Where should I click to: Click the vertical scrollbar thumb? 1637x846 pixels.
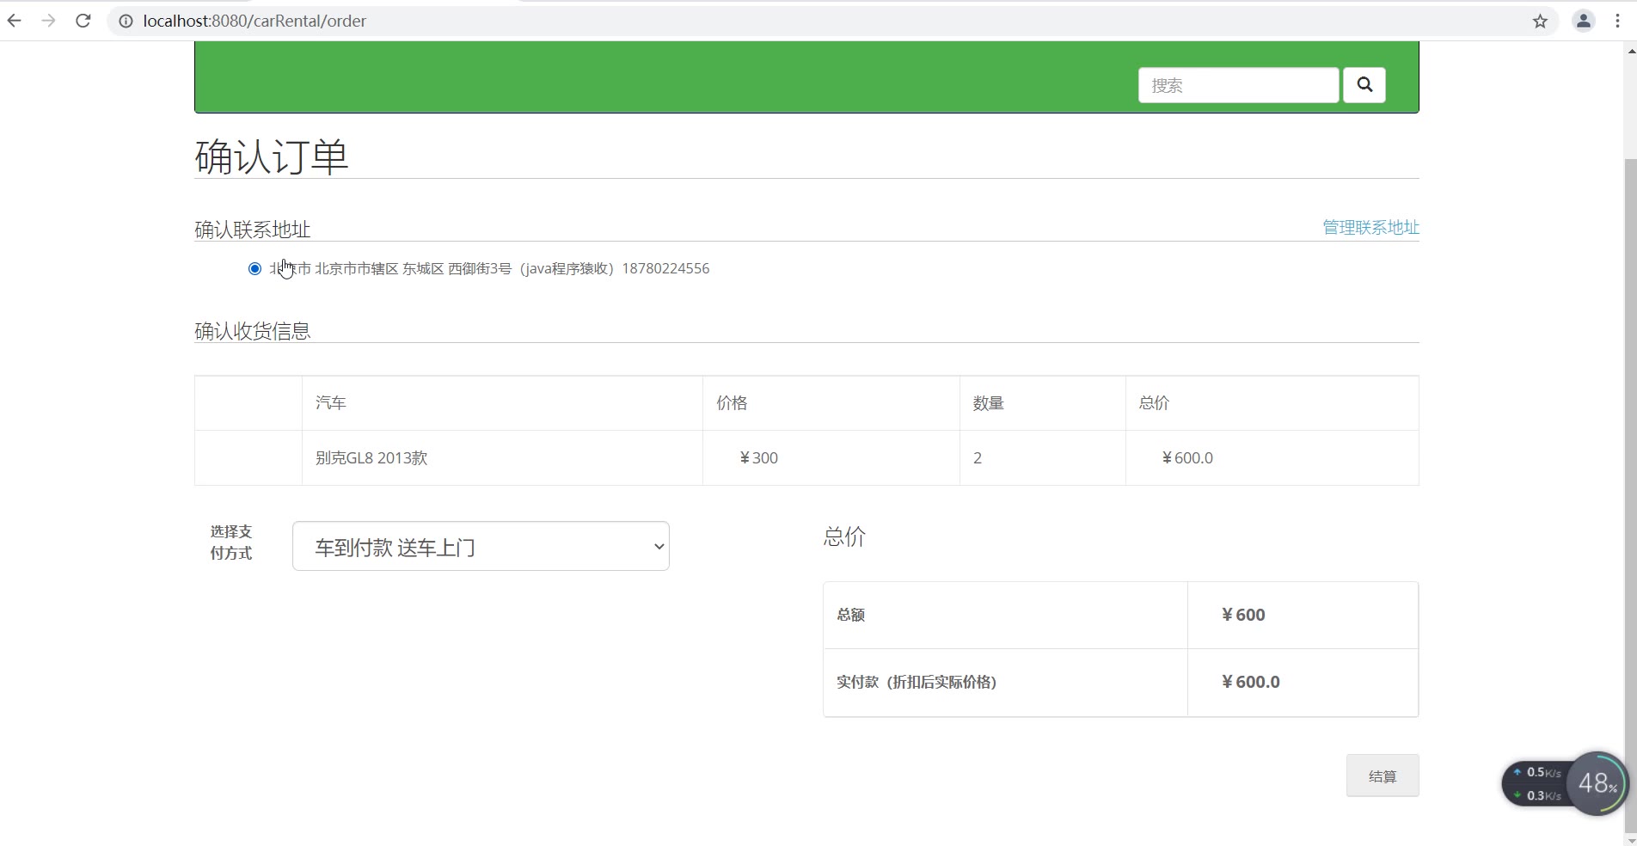point(1630,494)
